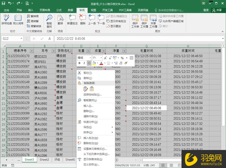This screenshot has height=168, width=226.
Task: Apply yellow fill color in mini toolbar
Action: tap(94, 63)
